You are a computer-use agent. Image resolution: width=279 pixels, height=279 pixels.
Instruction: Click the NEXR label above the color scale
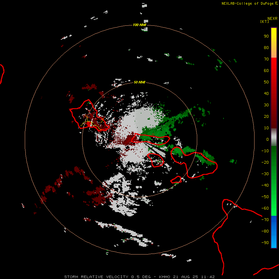[272, 19]
